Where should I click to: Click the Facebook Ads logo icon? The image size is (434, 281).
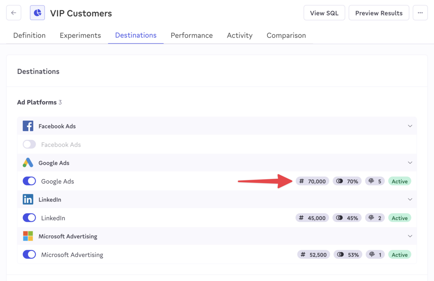click(x=28, y=126)
